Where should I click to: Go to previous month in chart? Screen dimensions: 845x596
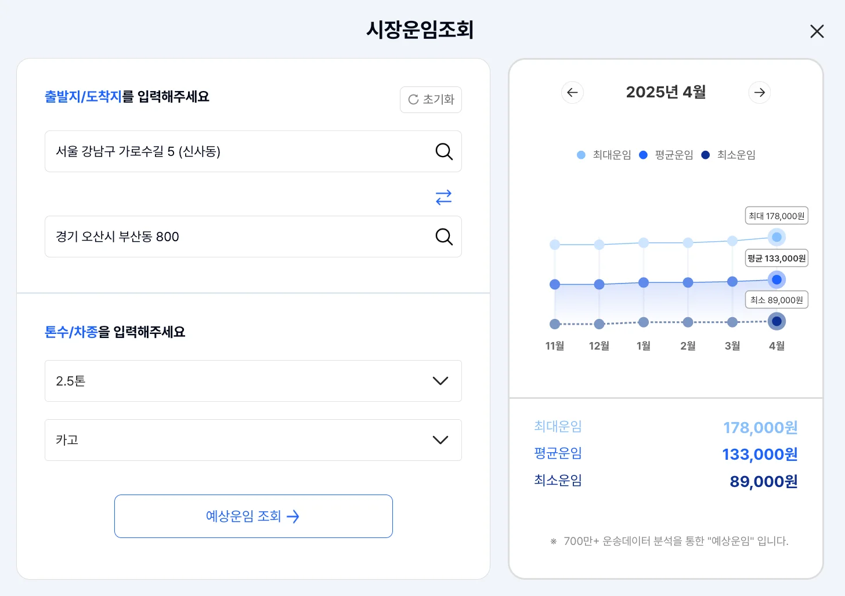coord(572,92)
